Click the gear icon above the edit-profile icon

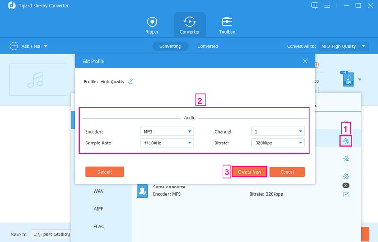346,177
